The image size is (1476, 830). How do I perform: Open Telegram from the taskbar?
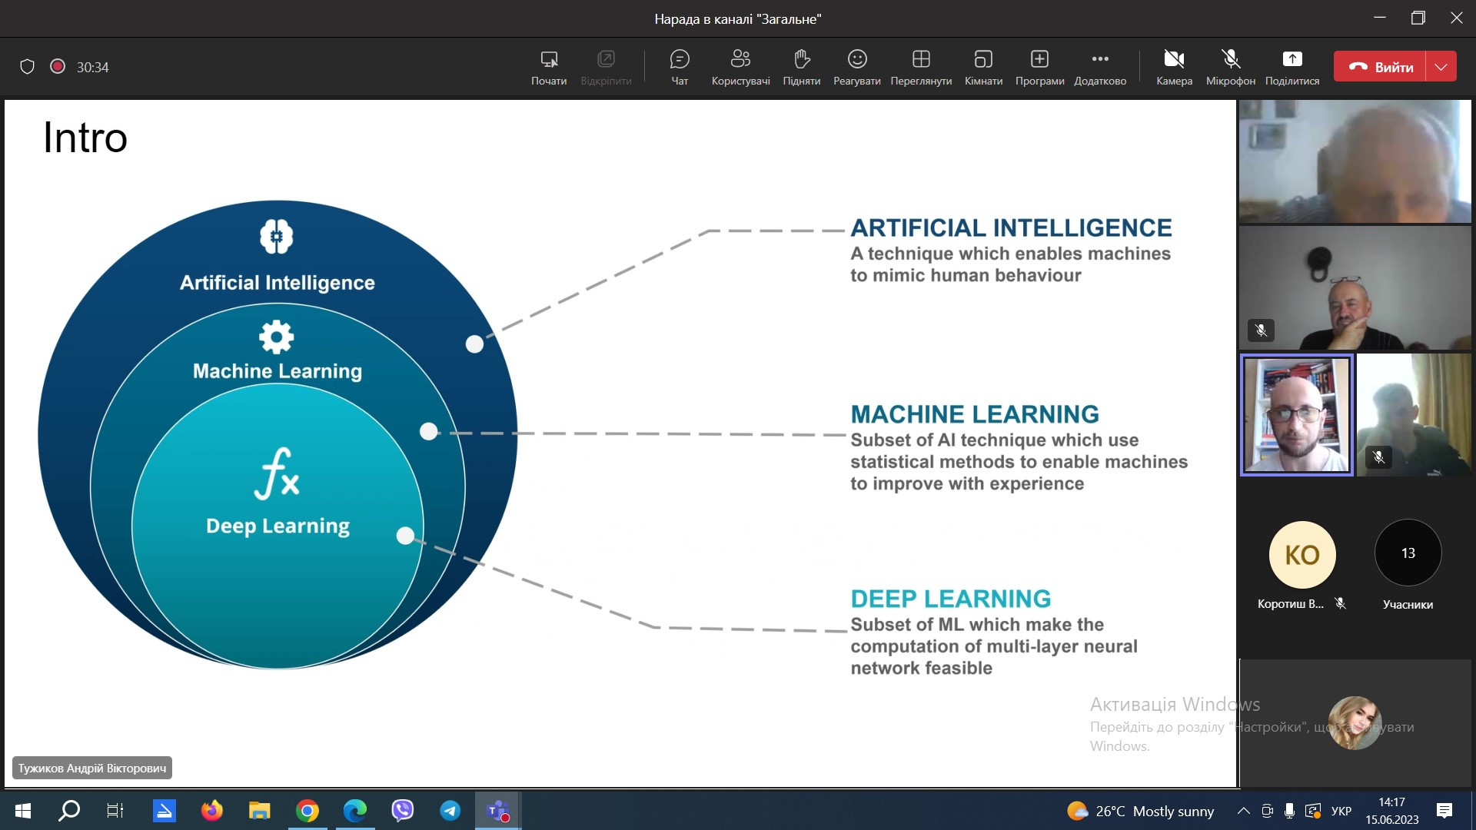(450, 811)
